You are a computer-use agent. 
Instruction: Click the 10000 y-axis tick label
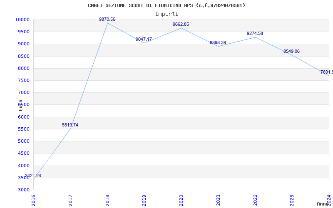(22, 20)
